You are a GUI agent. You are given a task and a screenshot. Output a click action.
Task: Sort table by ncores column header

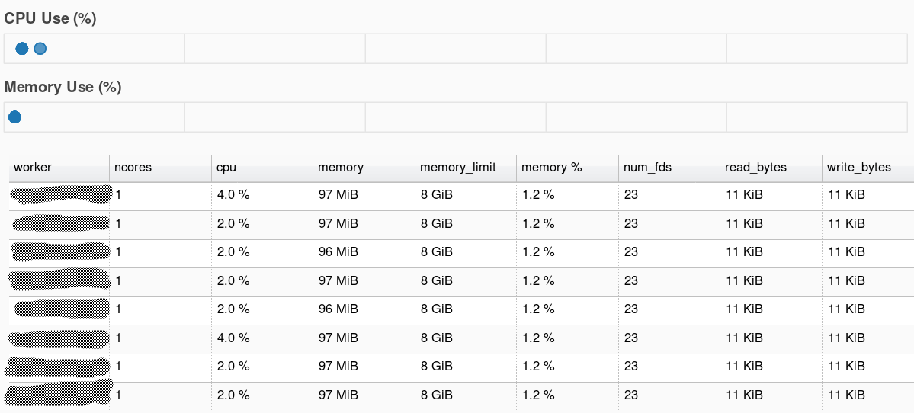click(133, 168)
